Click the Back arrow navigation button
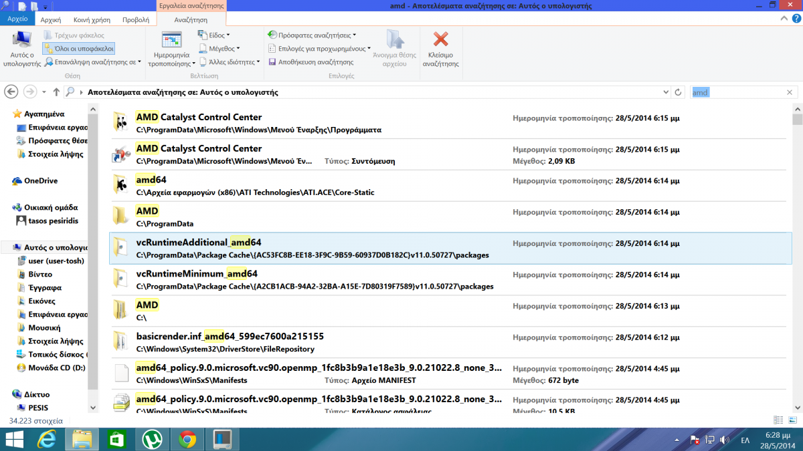 tap(11, 92)
